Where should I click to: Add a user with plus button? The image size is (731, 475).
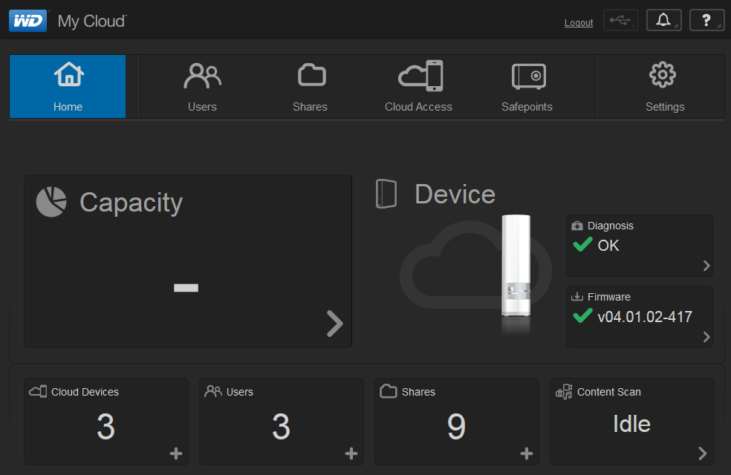351,453
